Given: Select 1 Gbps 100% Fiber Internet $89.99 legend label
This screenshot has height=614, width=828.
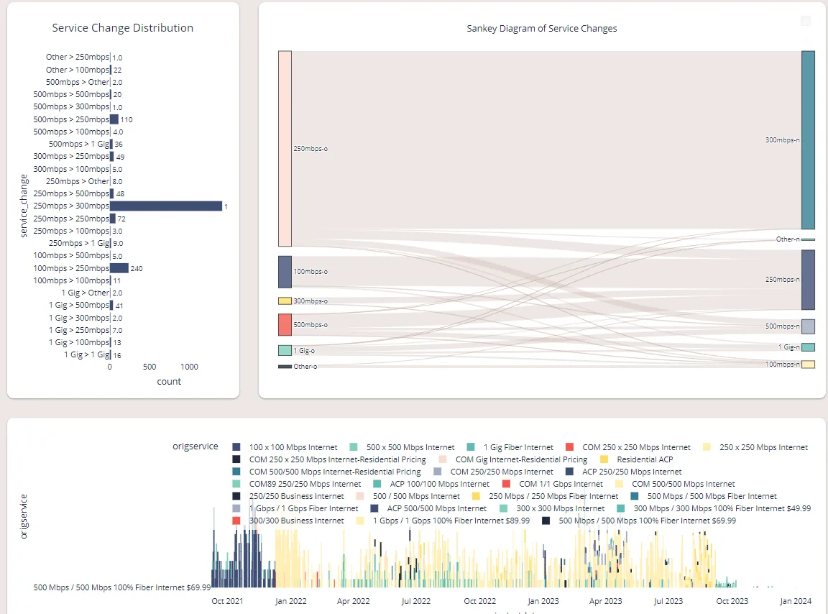Looking at the screenshot, I should tap(451, 520).
